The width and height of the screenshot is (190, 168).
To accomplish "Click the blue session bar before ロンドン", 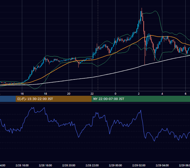I will coord(8,99).
